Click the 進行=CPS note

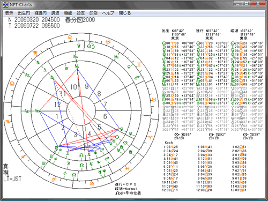[126, 184]
